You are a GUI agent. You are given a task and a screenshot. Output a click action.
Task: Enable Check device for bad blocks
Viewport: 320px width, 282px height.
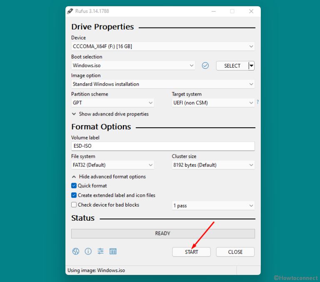(74, 204)
